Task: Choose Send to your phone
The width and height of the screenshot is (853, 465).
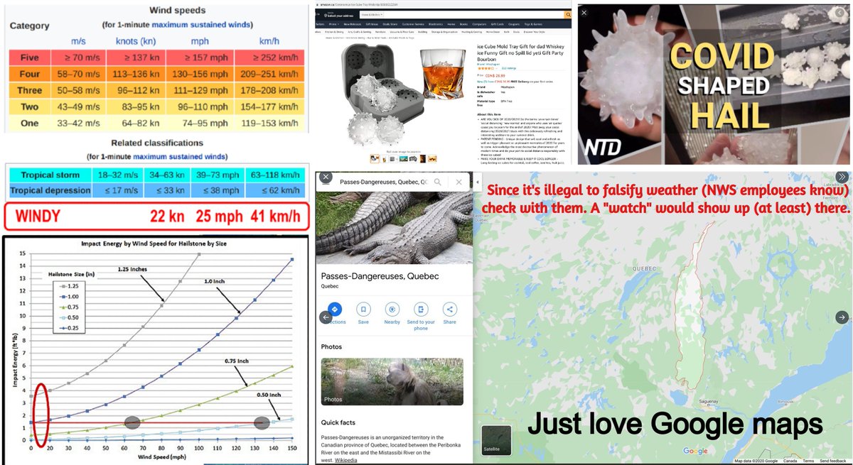Action: [421, 310]
